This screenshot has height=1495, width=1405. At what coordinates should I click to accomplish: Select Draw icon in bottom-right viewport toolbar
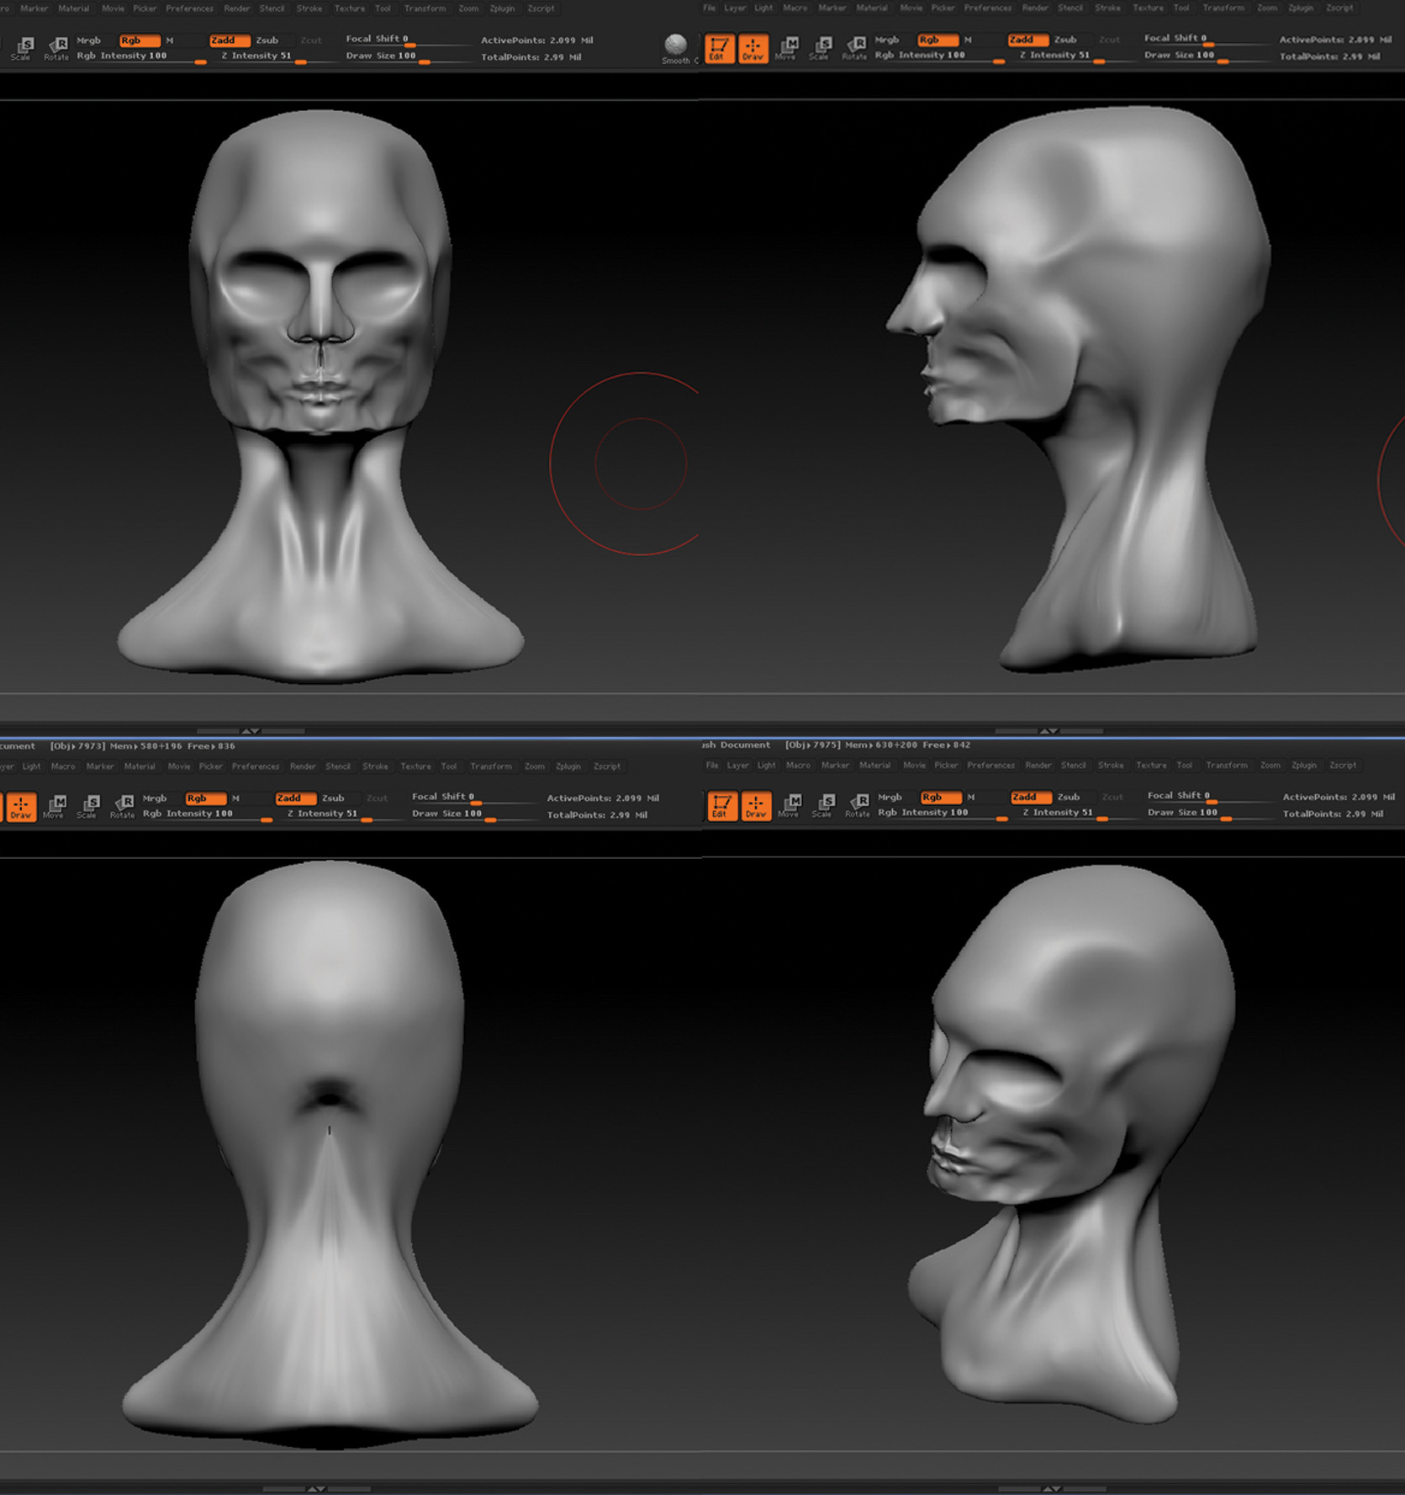(756, 806)
